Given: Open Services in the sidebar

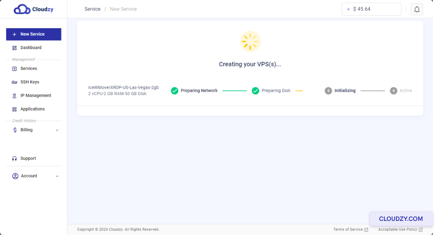Looking at the screenshot, I should click(x=29, y=68).
